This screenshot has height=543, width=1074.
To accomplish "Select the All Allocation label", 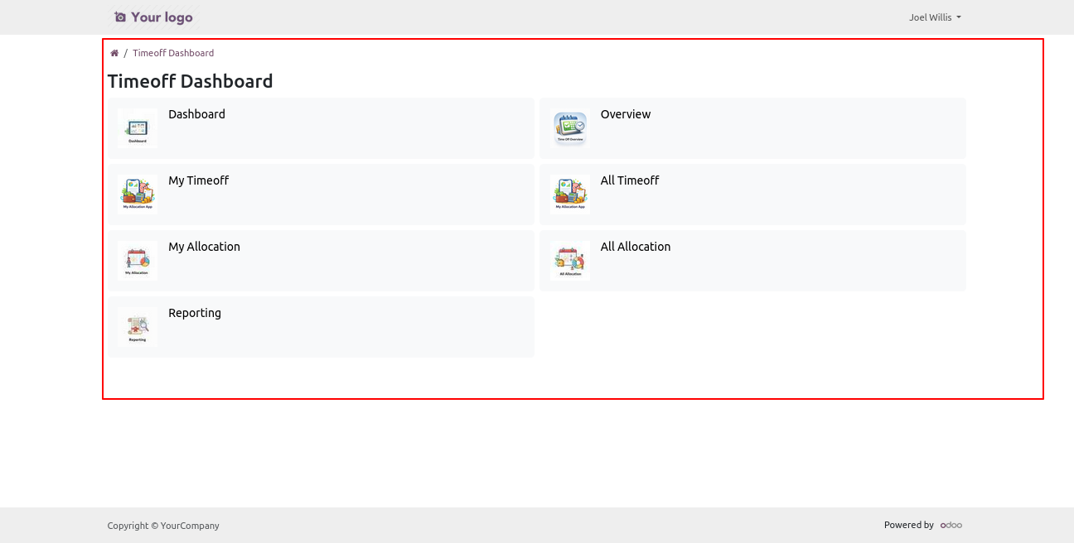I will point(636,247).
